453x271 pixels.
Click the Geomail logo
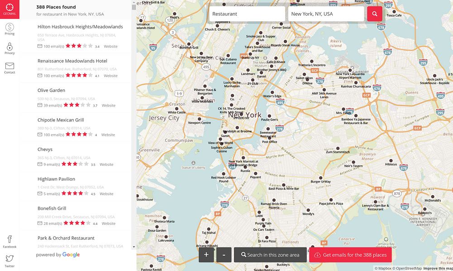9,8
